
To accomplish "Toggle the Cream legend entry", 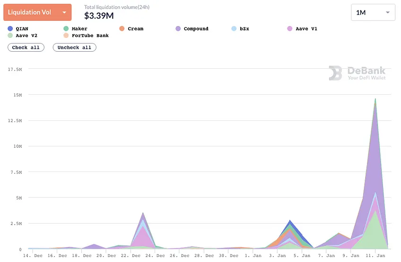I will tap(131, 29).
